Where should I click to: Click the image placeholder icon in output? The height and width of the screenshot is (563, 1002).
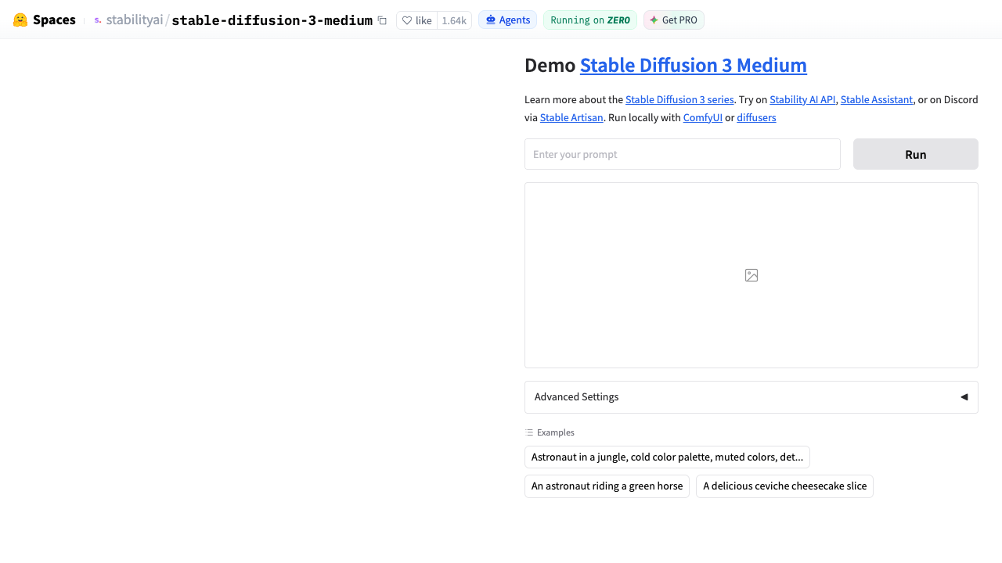click(x=751, y=275)
